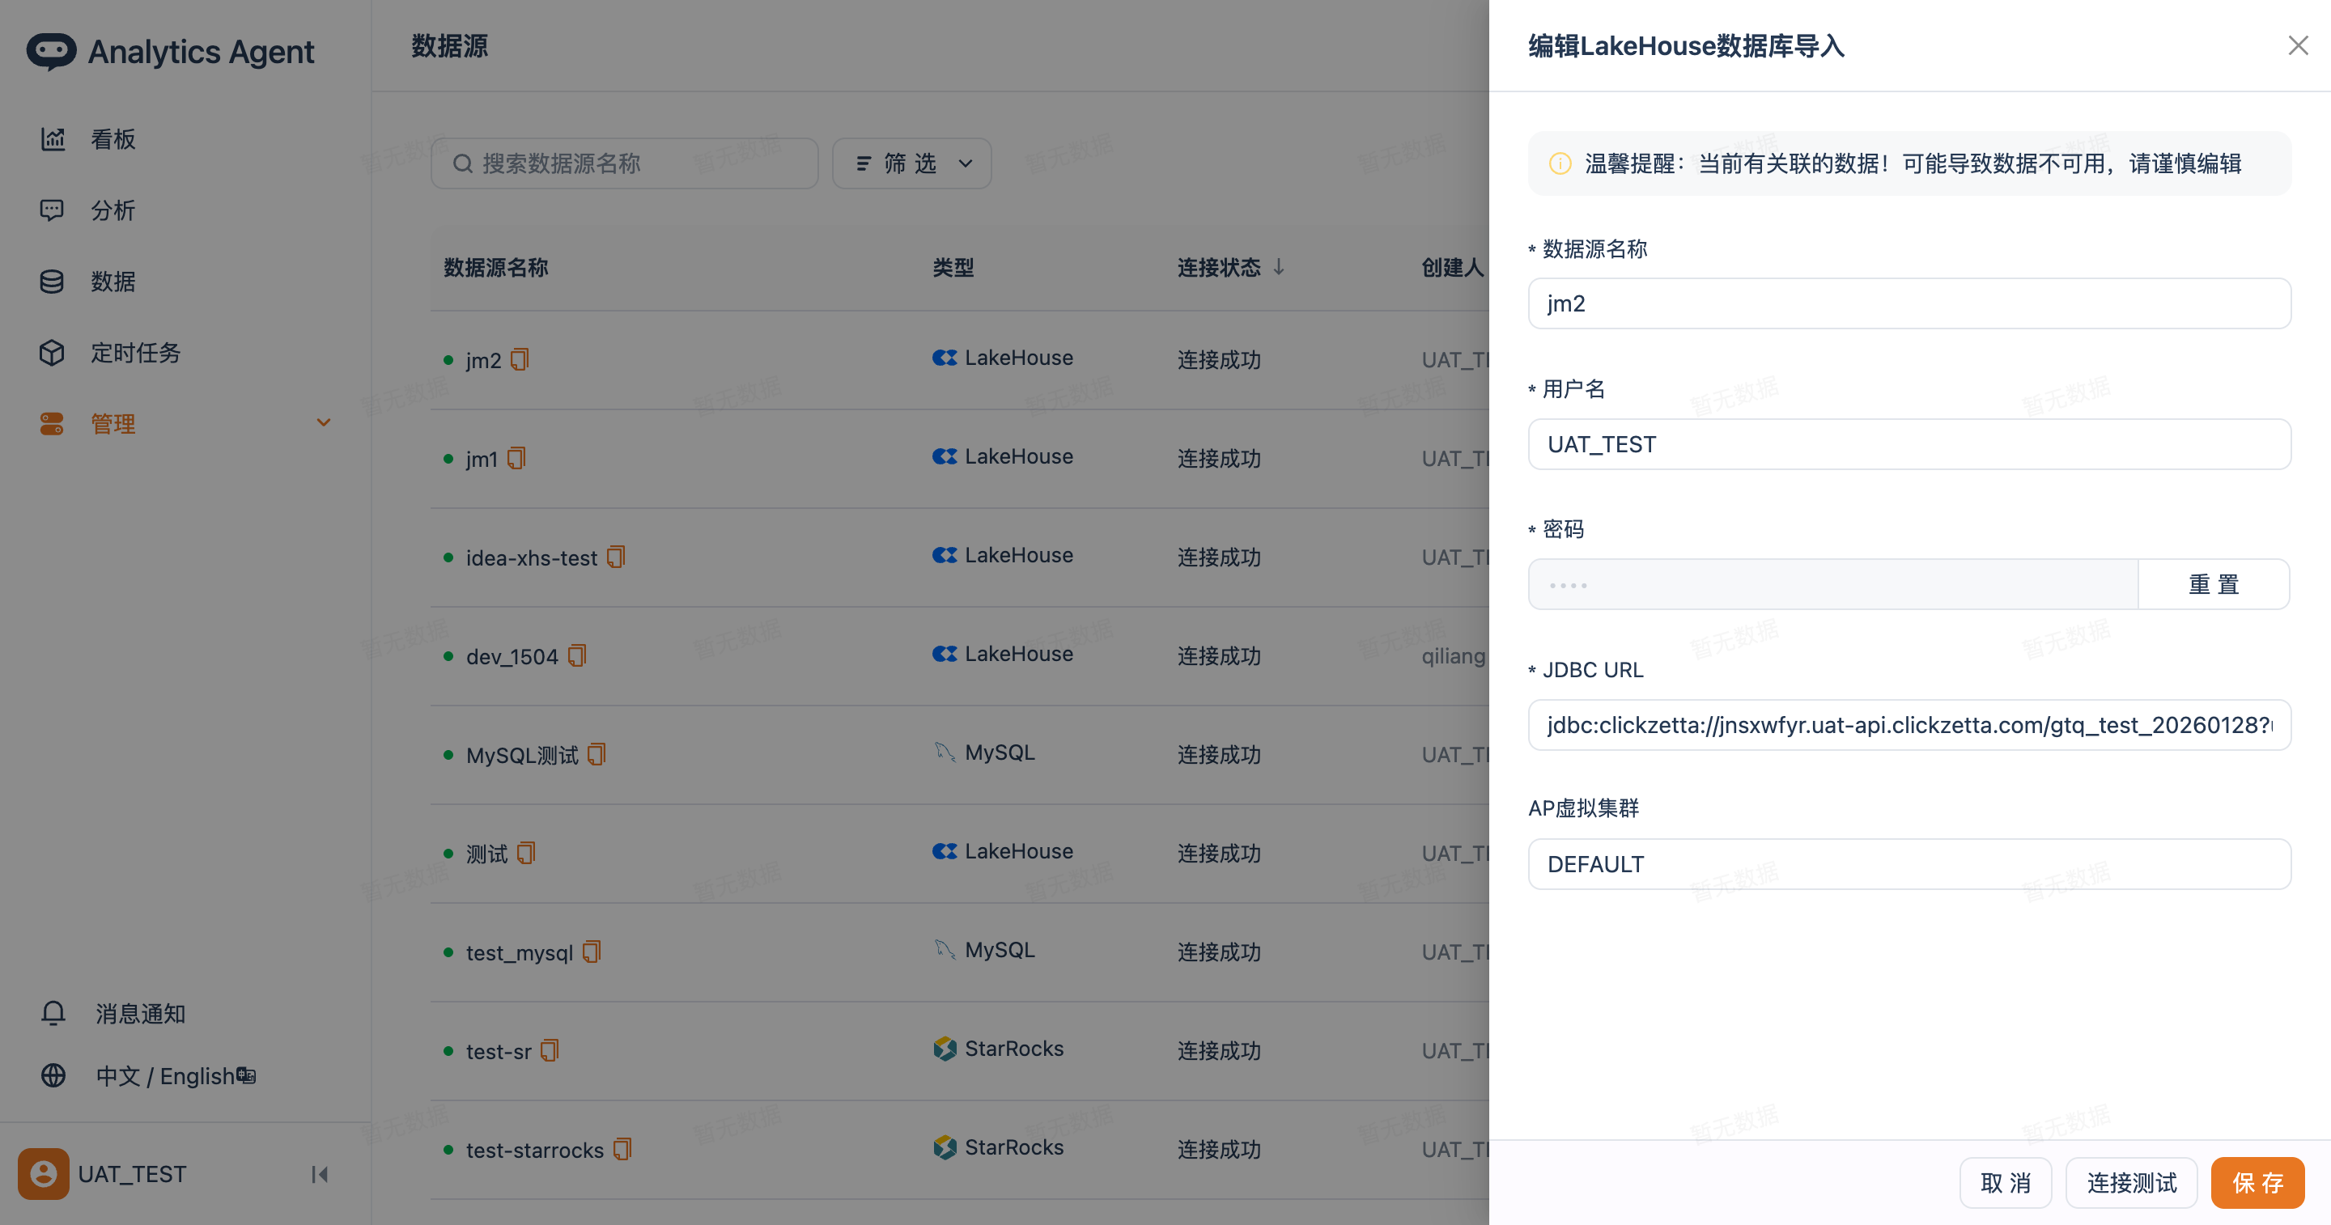2331x1225 pixels.
Task: Collapse the sidebar with the arrow icon
Action: (320, 1174)
